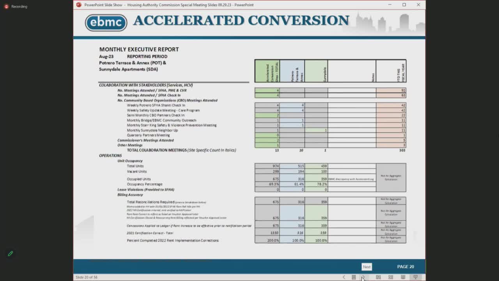The image size is (499, 281).
Task: Click the 'Vacant Units' row label
Action: coord(137,172)
